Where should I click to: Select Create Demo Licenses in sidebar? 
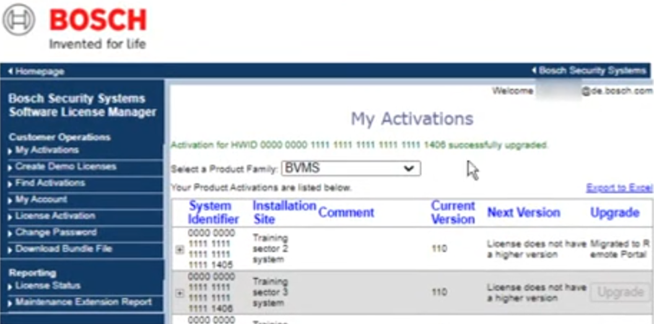click(65, 167)
